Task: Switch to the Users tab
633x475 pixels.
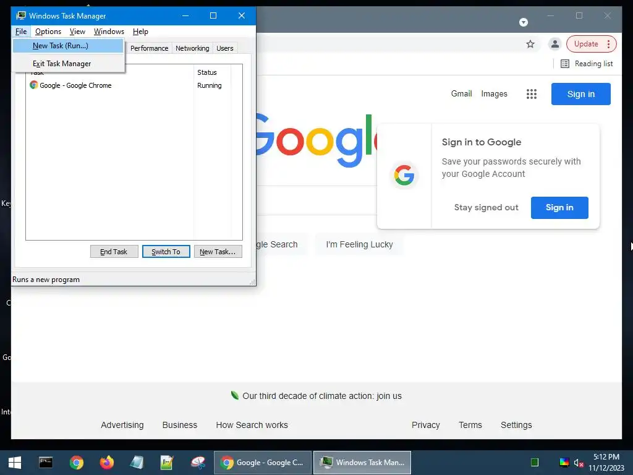Action: 225,48
